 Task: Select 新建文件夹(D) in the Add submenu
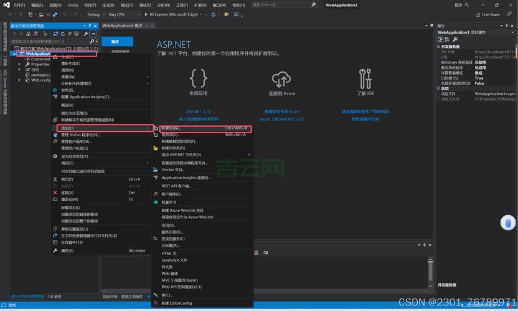click(173, 148)
